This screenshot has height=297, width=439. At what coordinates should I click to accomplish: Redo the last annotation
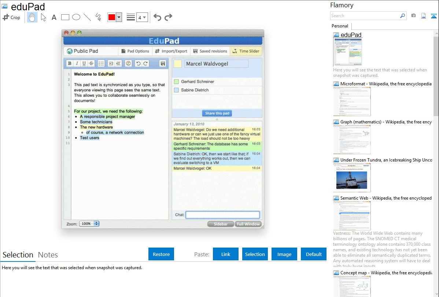pos(168,17)
